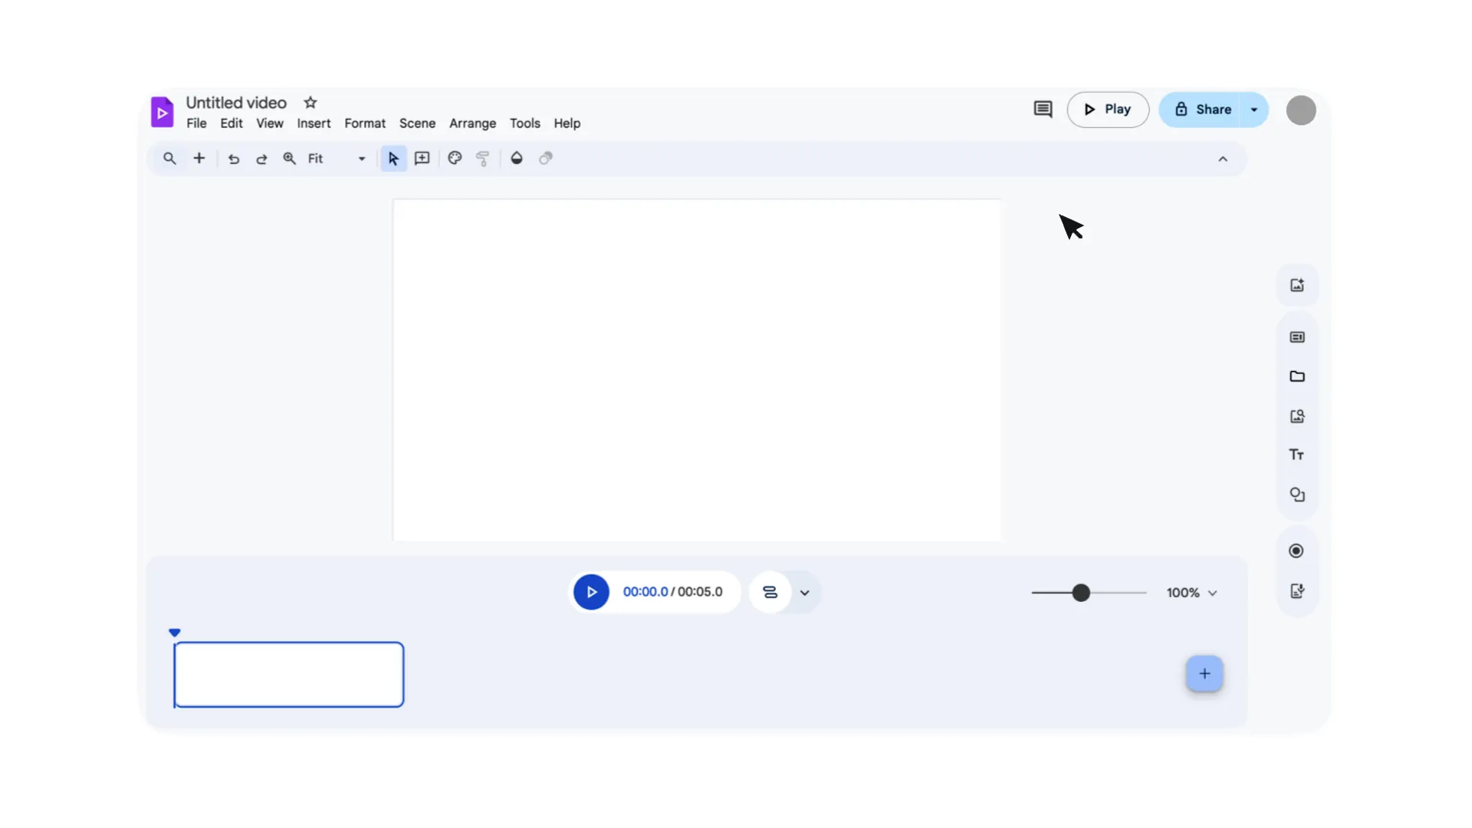Expand the volume/speed dropdown arrow
The height and width of the screenshot is (828, 1472).
click(805, 593)
